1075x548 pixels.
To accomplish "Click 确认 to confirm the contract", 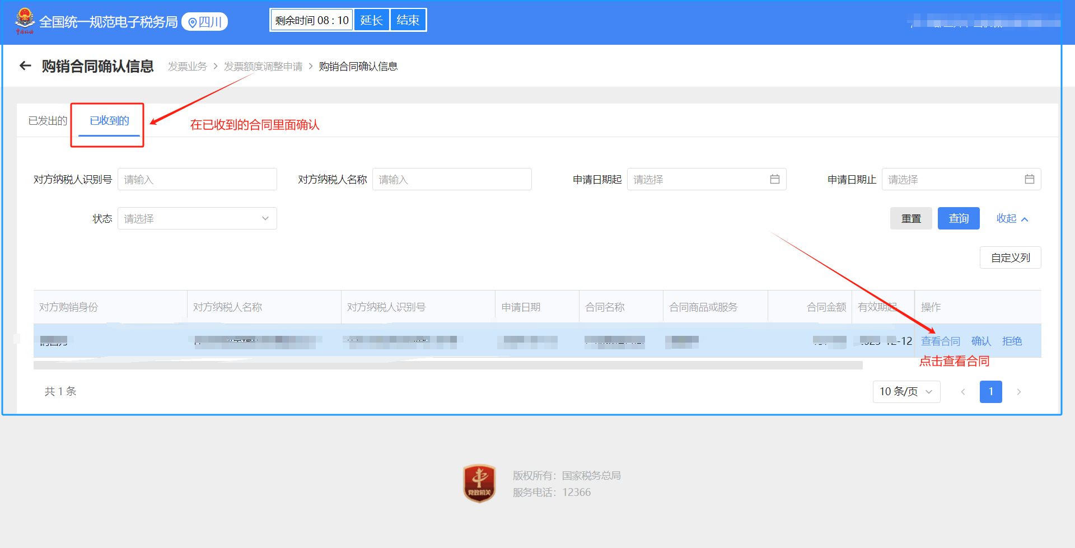I will (981, 341).
